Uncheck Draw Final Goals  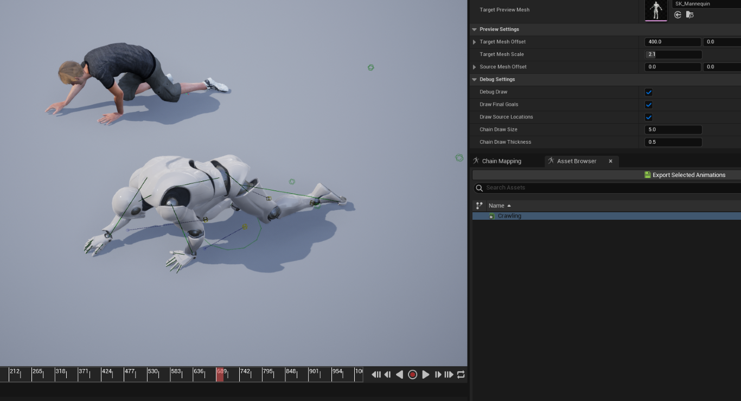click(x=649, y=105)
